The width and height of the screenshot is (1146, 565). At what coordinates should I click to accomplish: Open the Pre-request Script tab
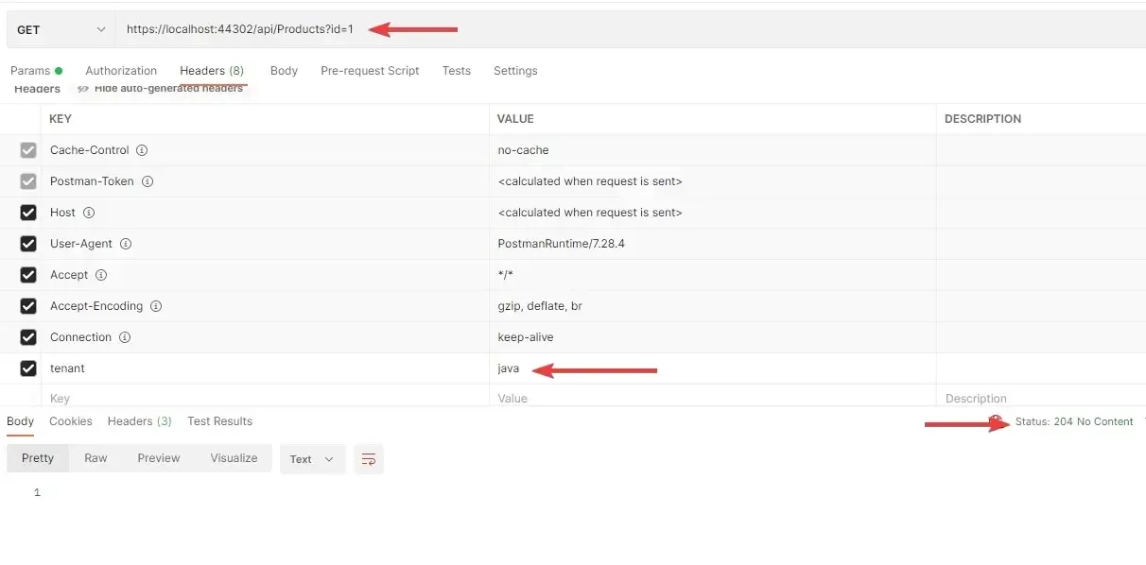(x=369, y=70)
